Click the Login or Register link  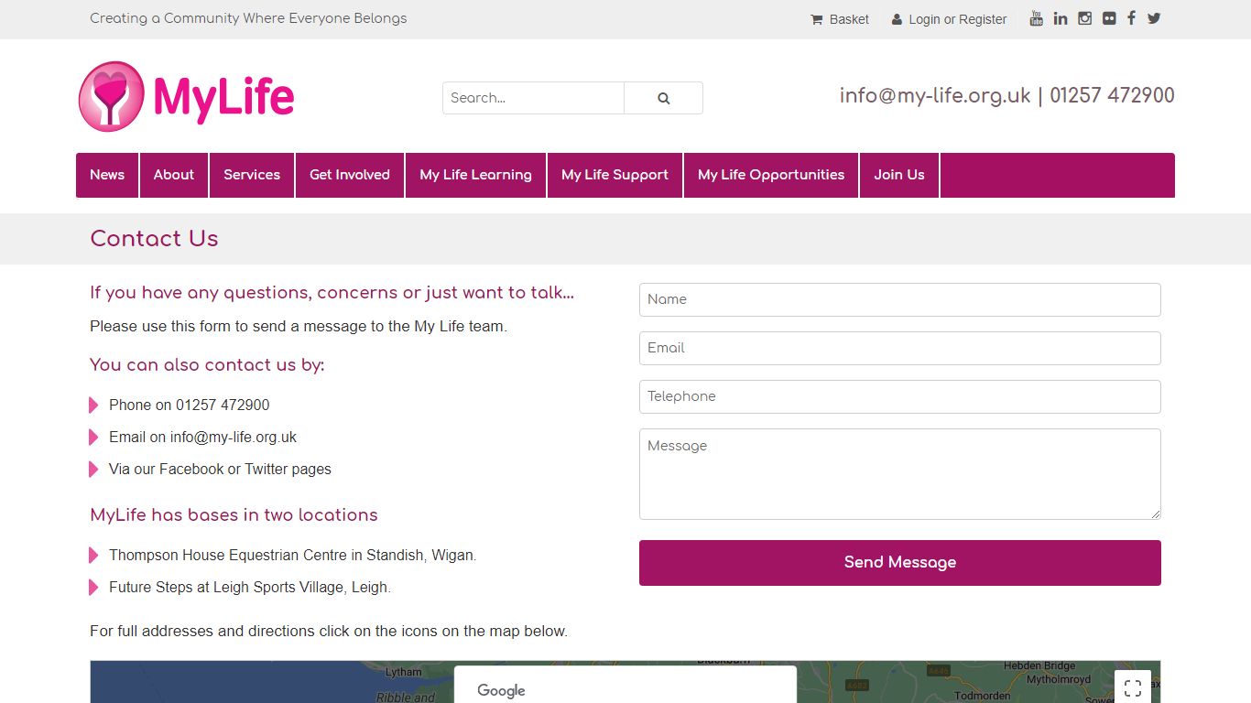point(949,19)
